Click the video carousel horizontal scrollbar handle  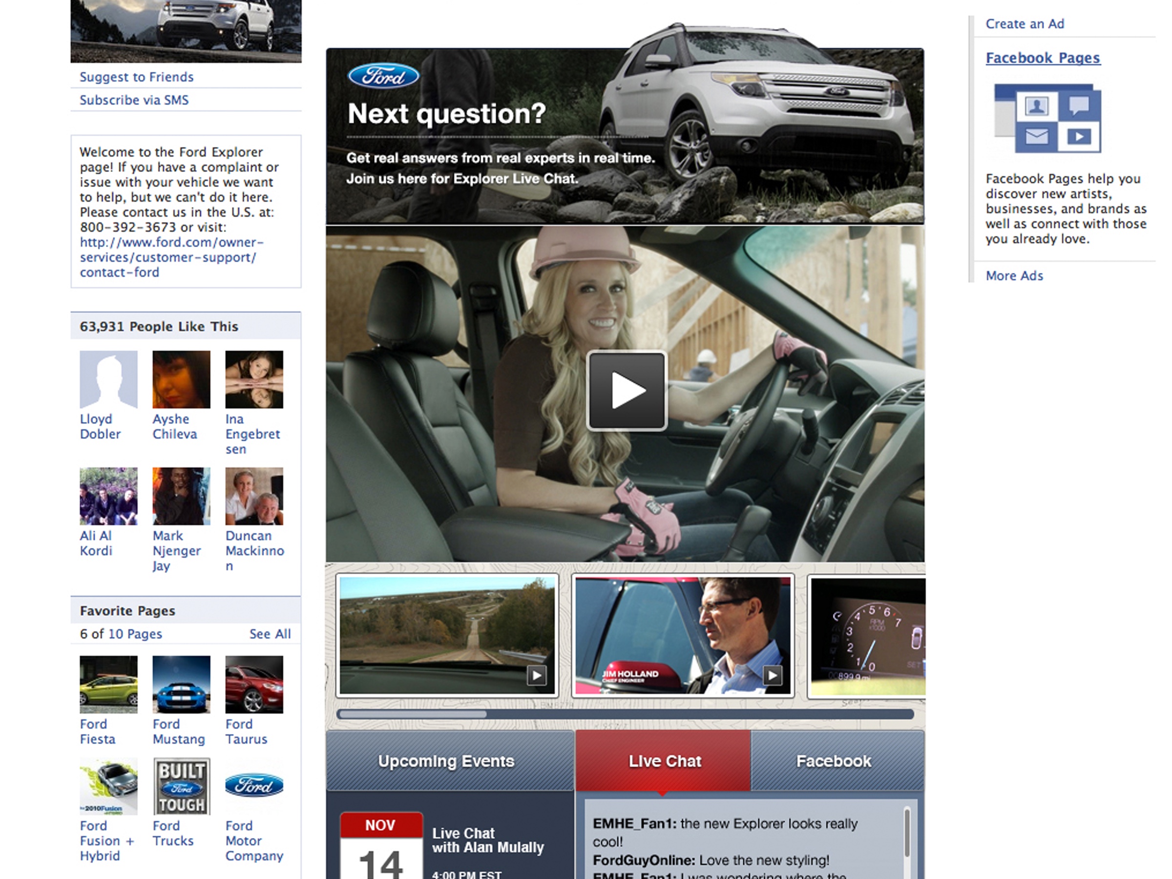(412, 714)
